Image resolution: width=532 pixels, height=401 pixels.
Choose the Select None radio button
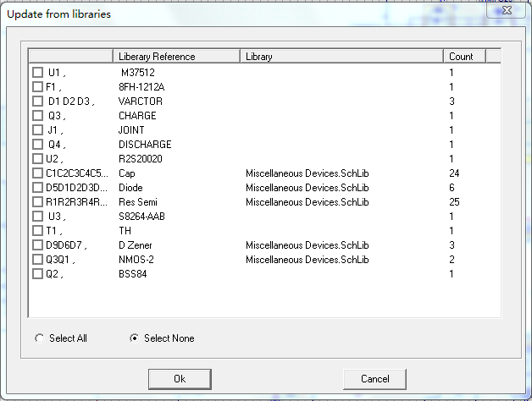134,338
